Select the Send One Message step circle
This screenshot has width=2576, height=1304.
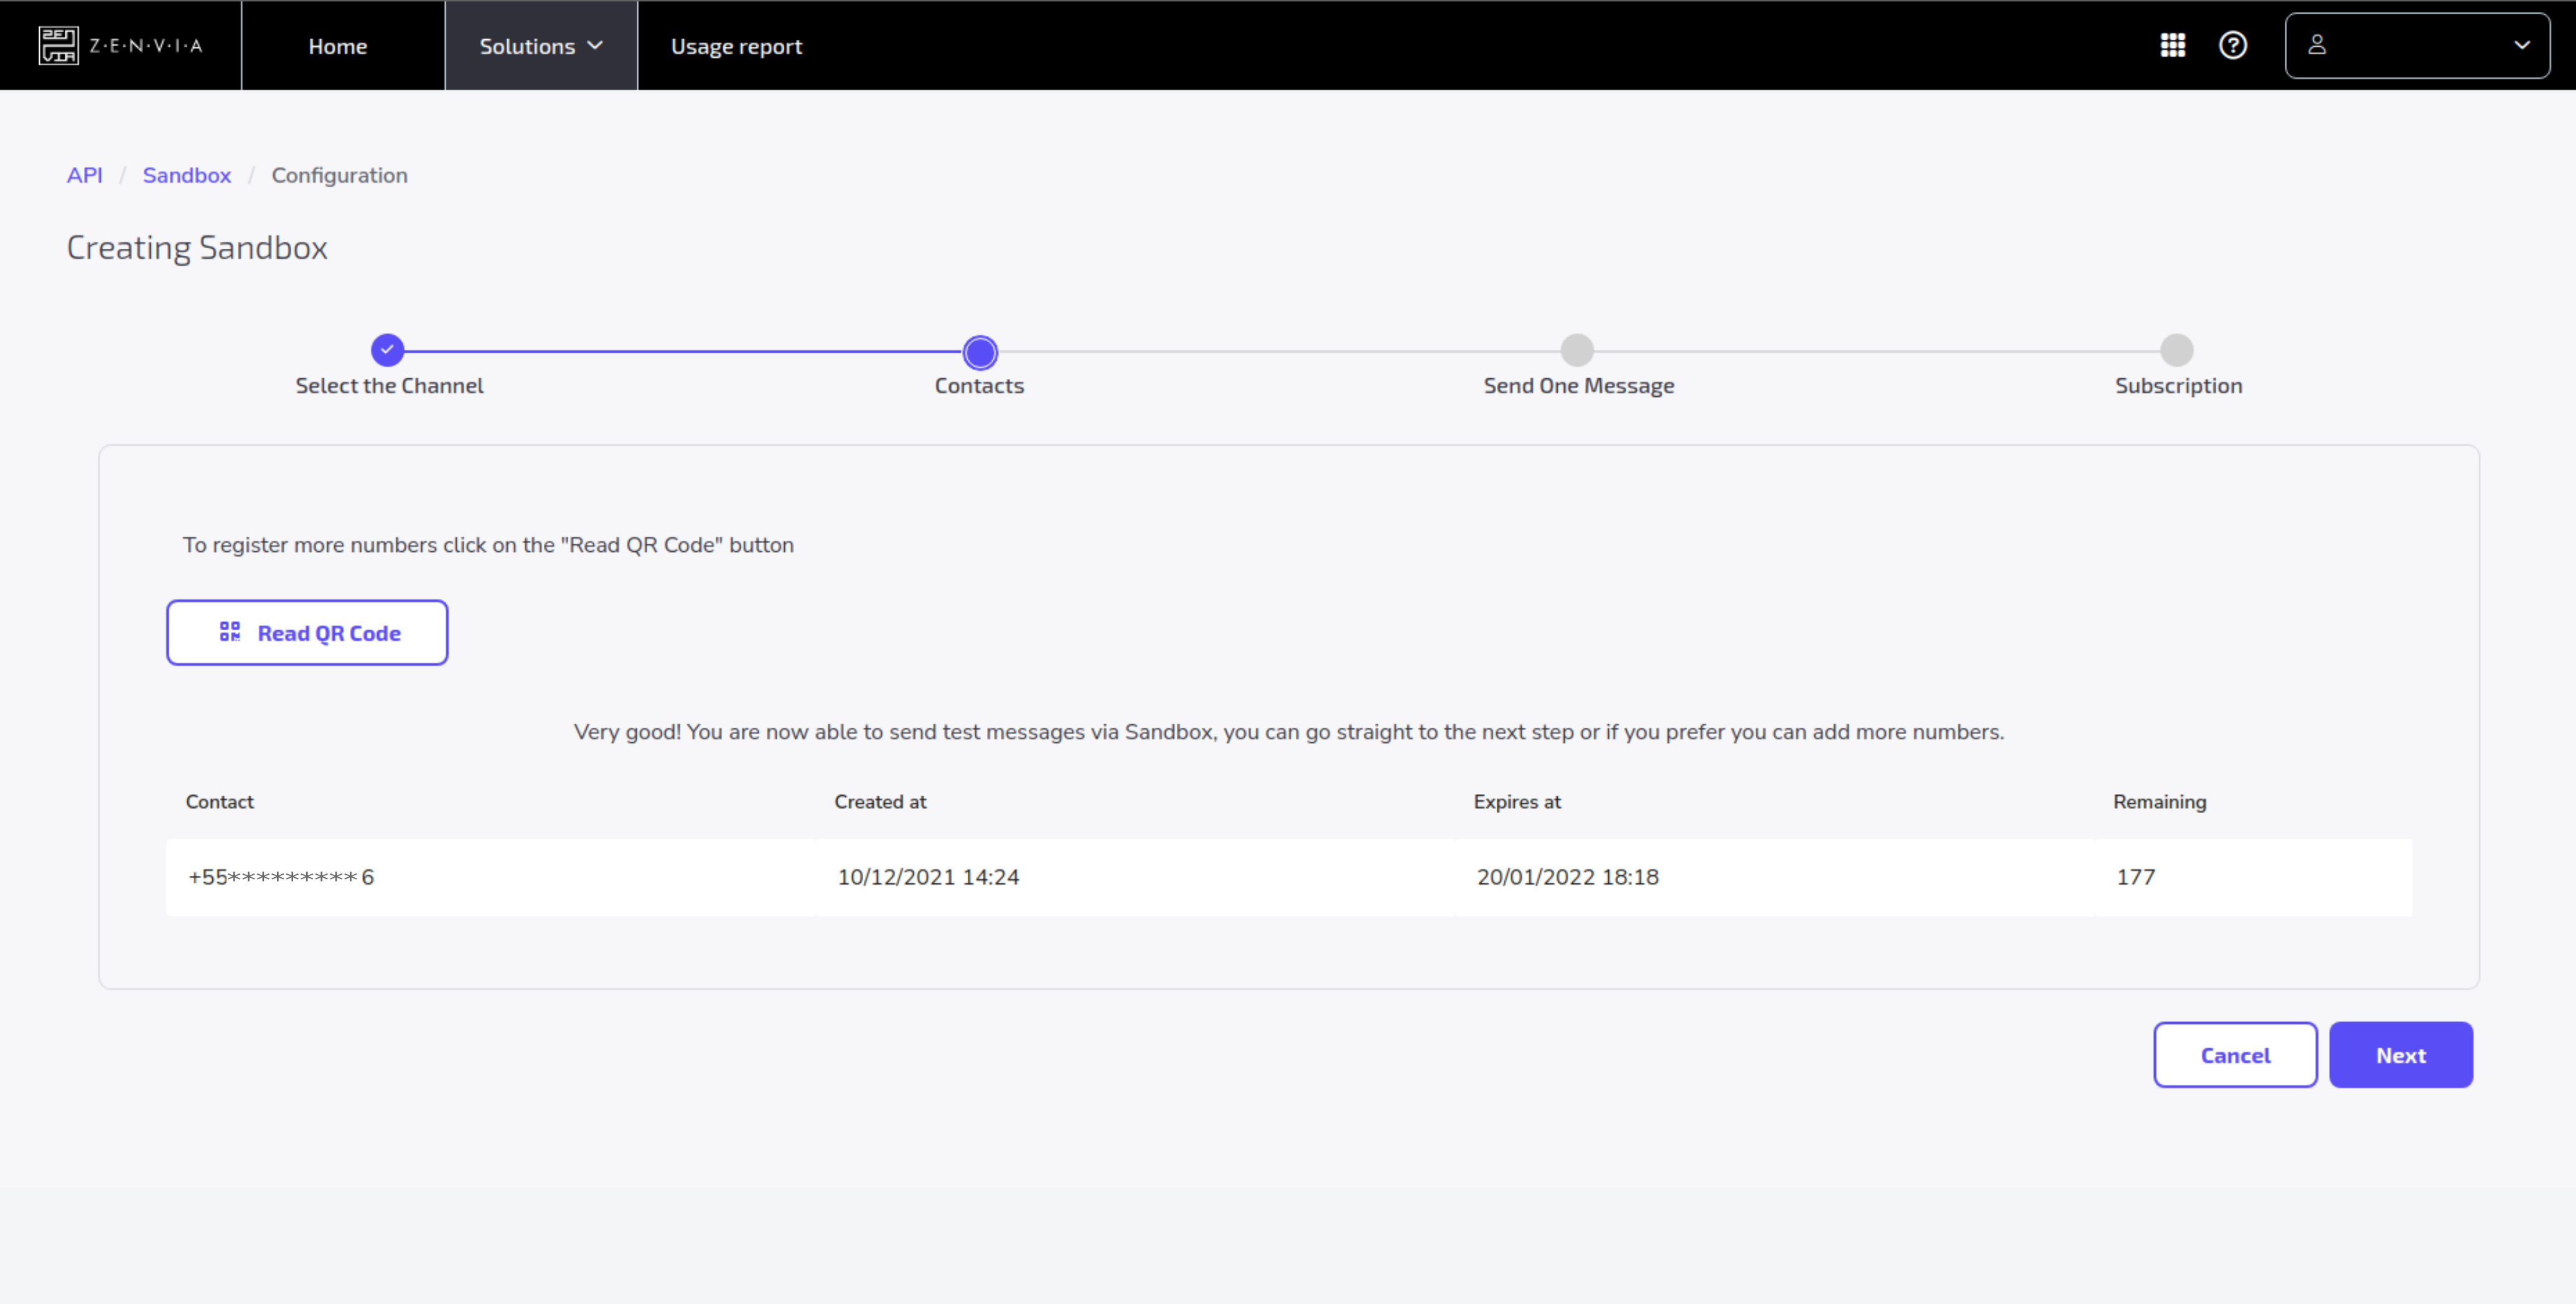[x=1577, y=350]
